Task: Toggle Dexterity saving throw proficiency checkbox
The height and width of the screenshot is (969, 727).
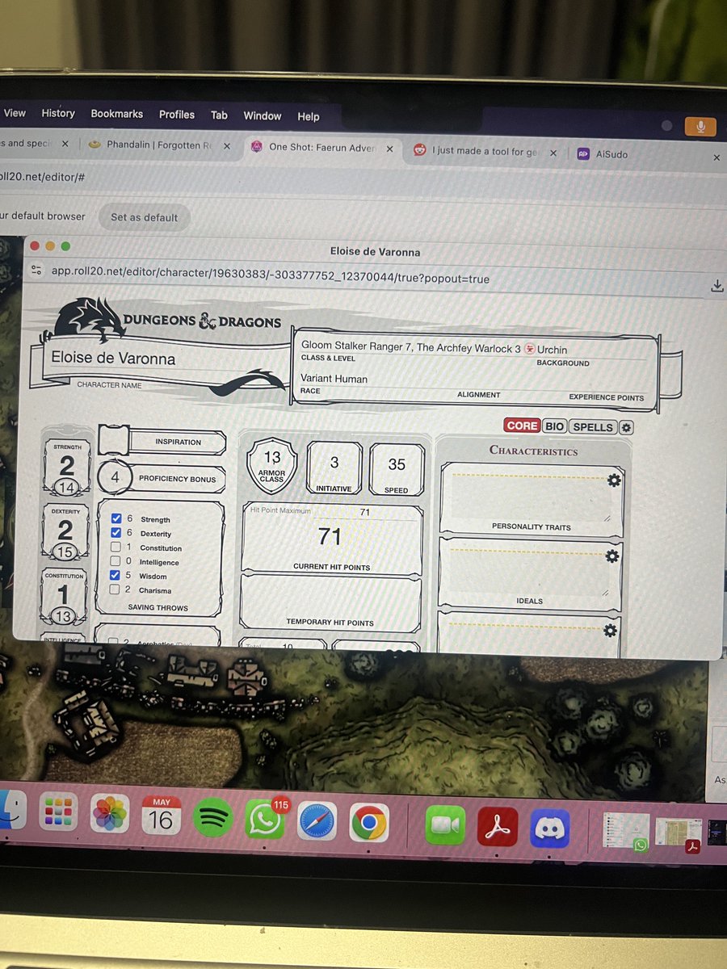Action: (116, 533)
